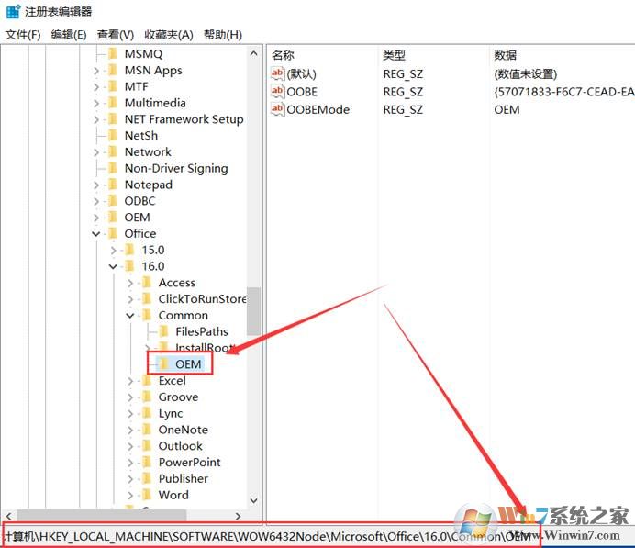Click the tree scrollbar down arrow

pyautogui.click(x=254, y=500)
